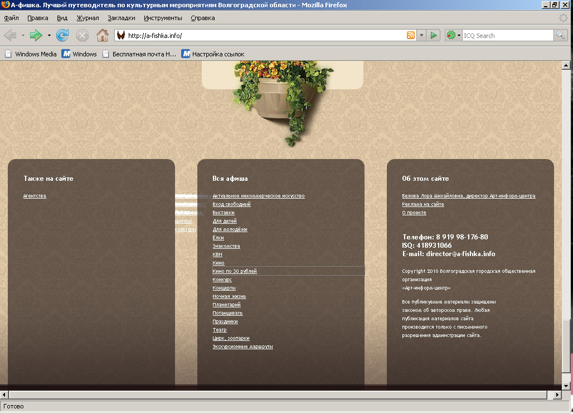Click the address bar URL field

point(266,36)
